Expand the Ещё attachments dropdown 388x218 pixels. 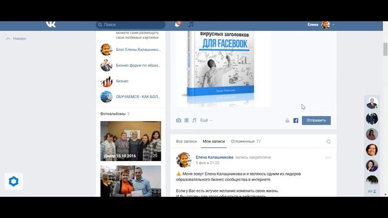point(206,121)
